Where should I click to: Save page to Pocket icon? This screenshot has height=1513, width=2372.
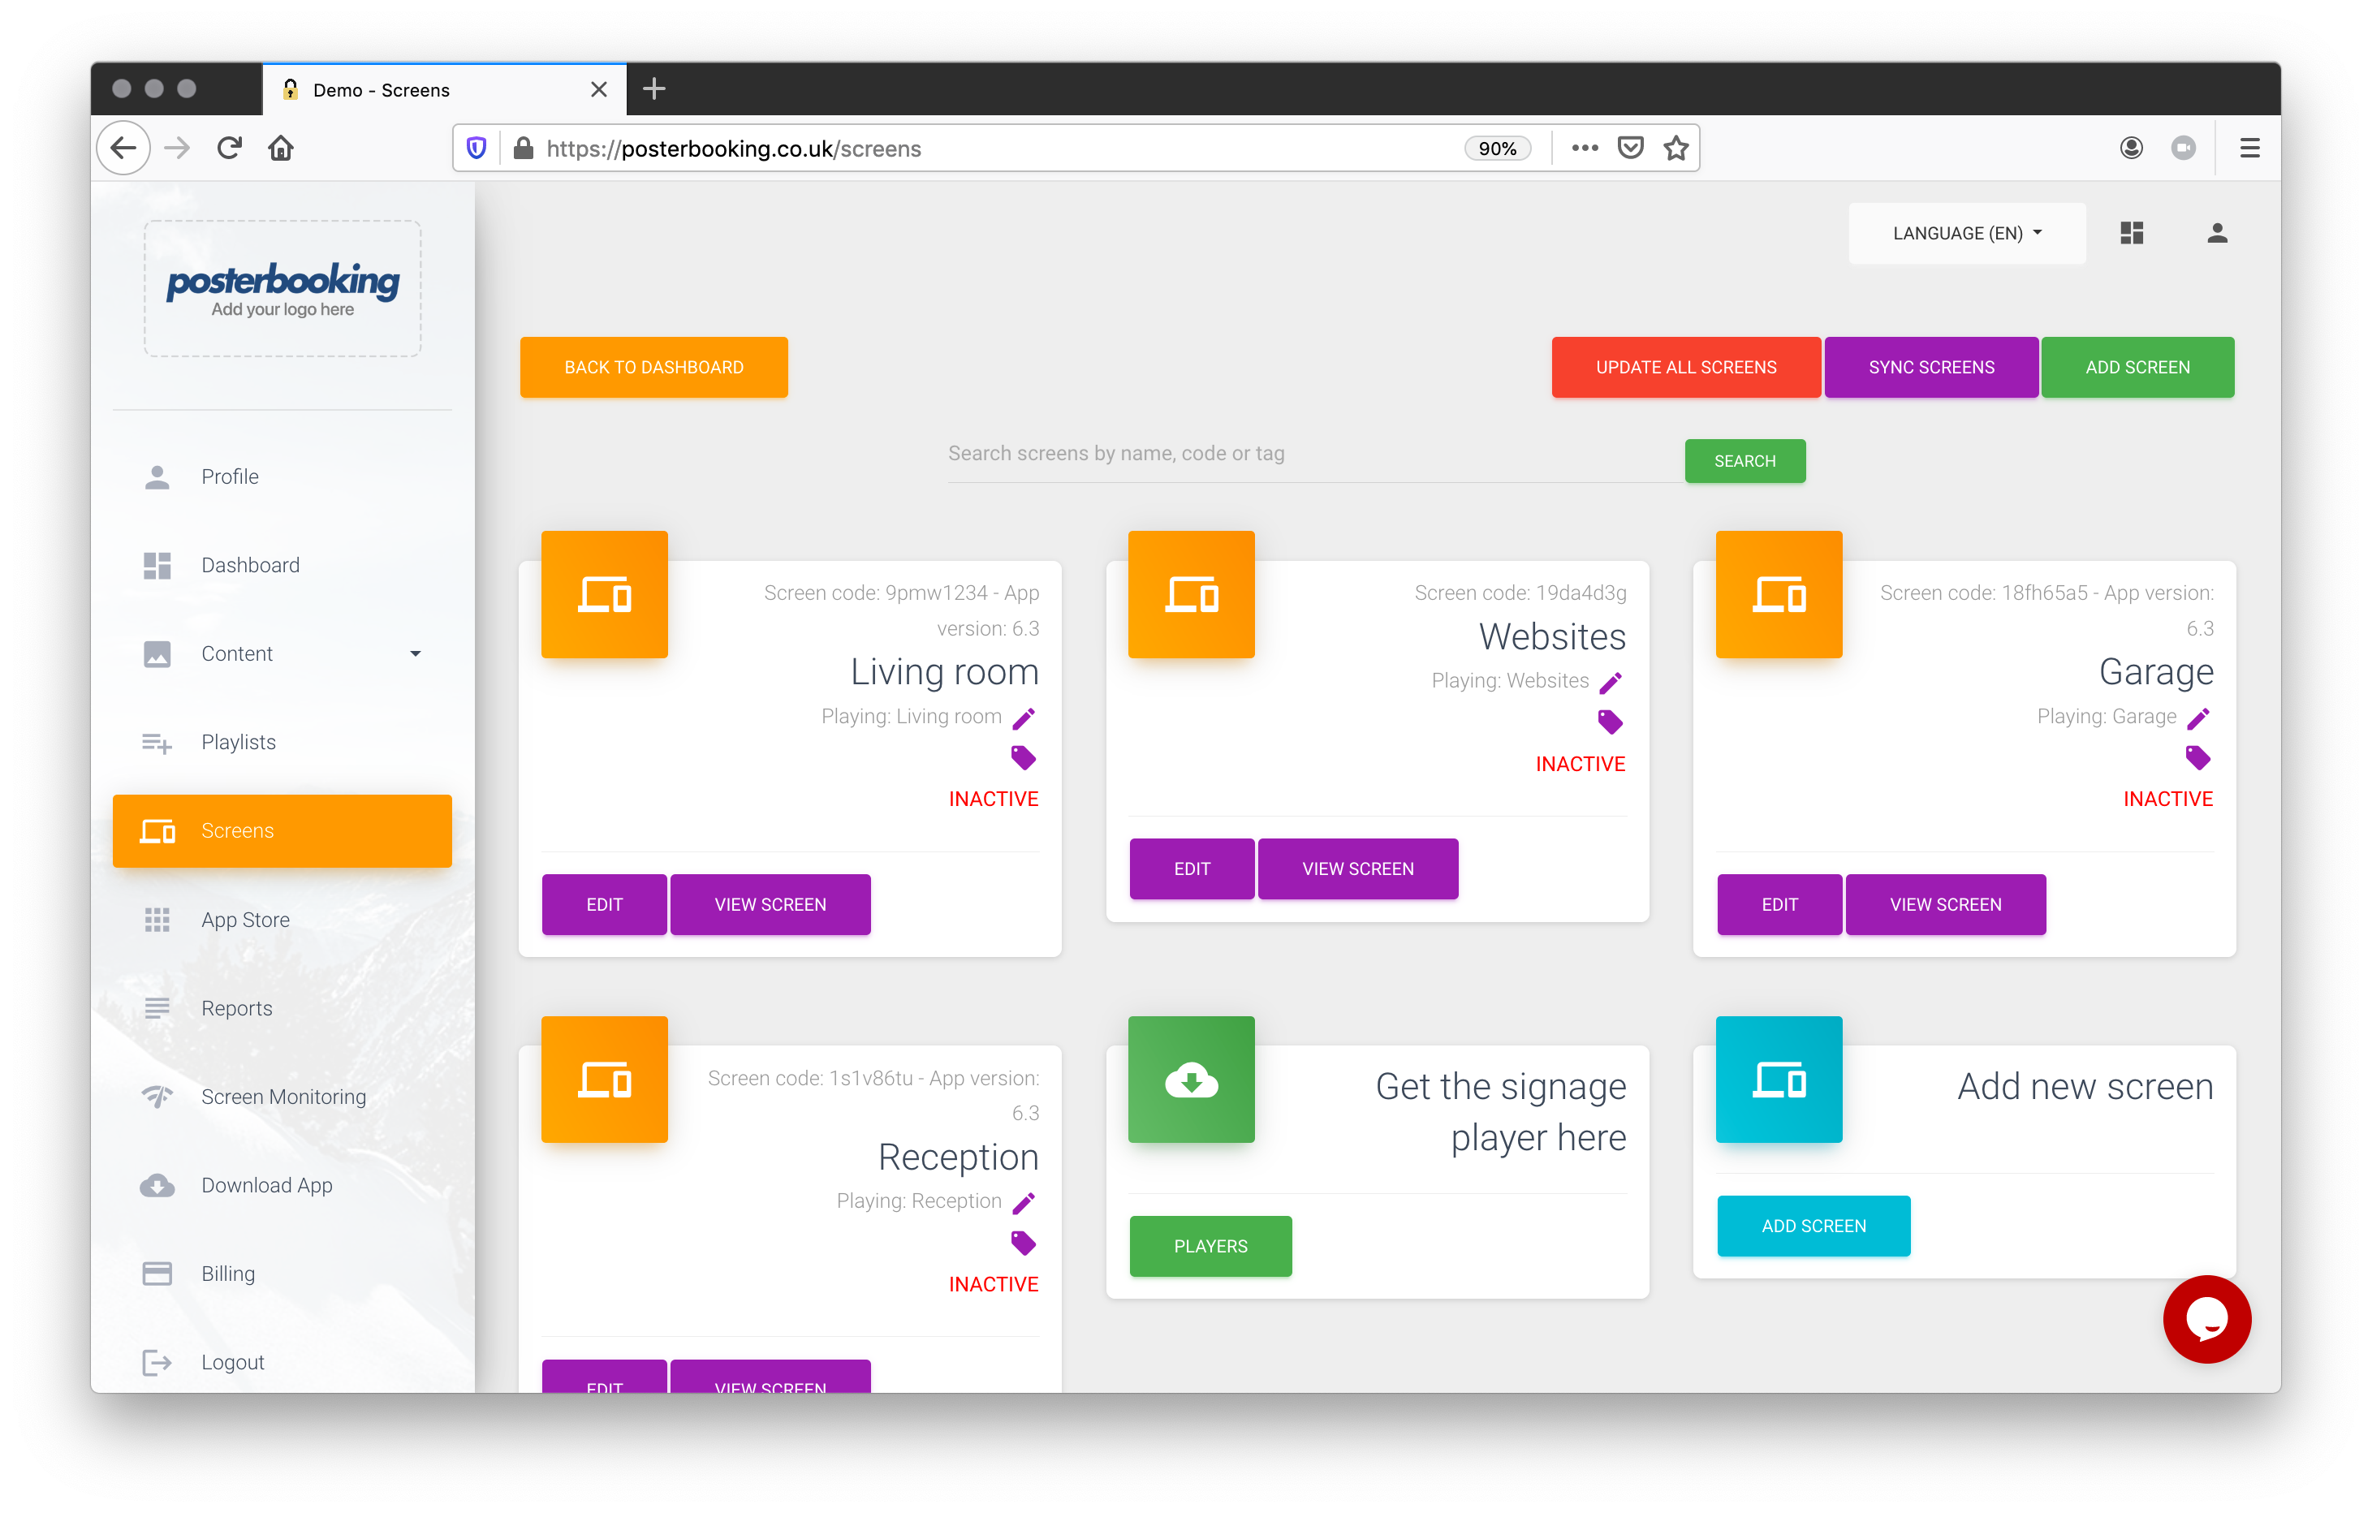pyautogui.click(x=1631, y=148)
